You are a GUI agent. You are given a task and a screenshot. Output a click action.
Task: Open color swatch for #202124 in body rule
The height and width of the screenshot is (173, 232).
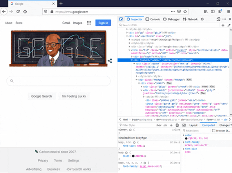tap(133, 156)
